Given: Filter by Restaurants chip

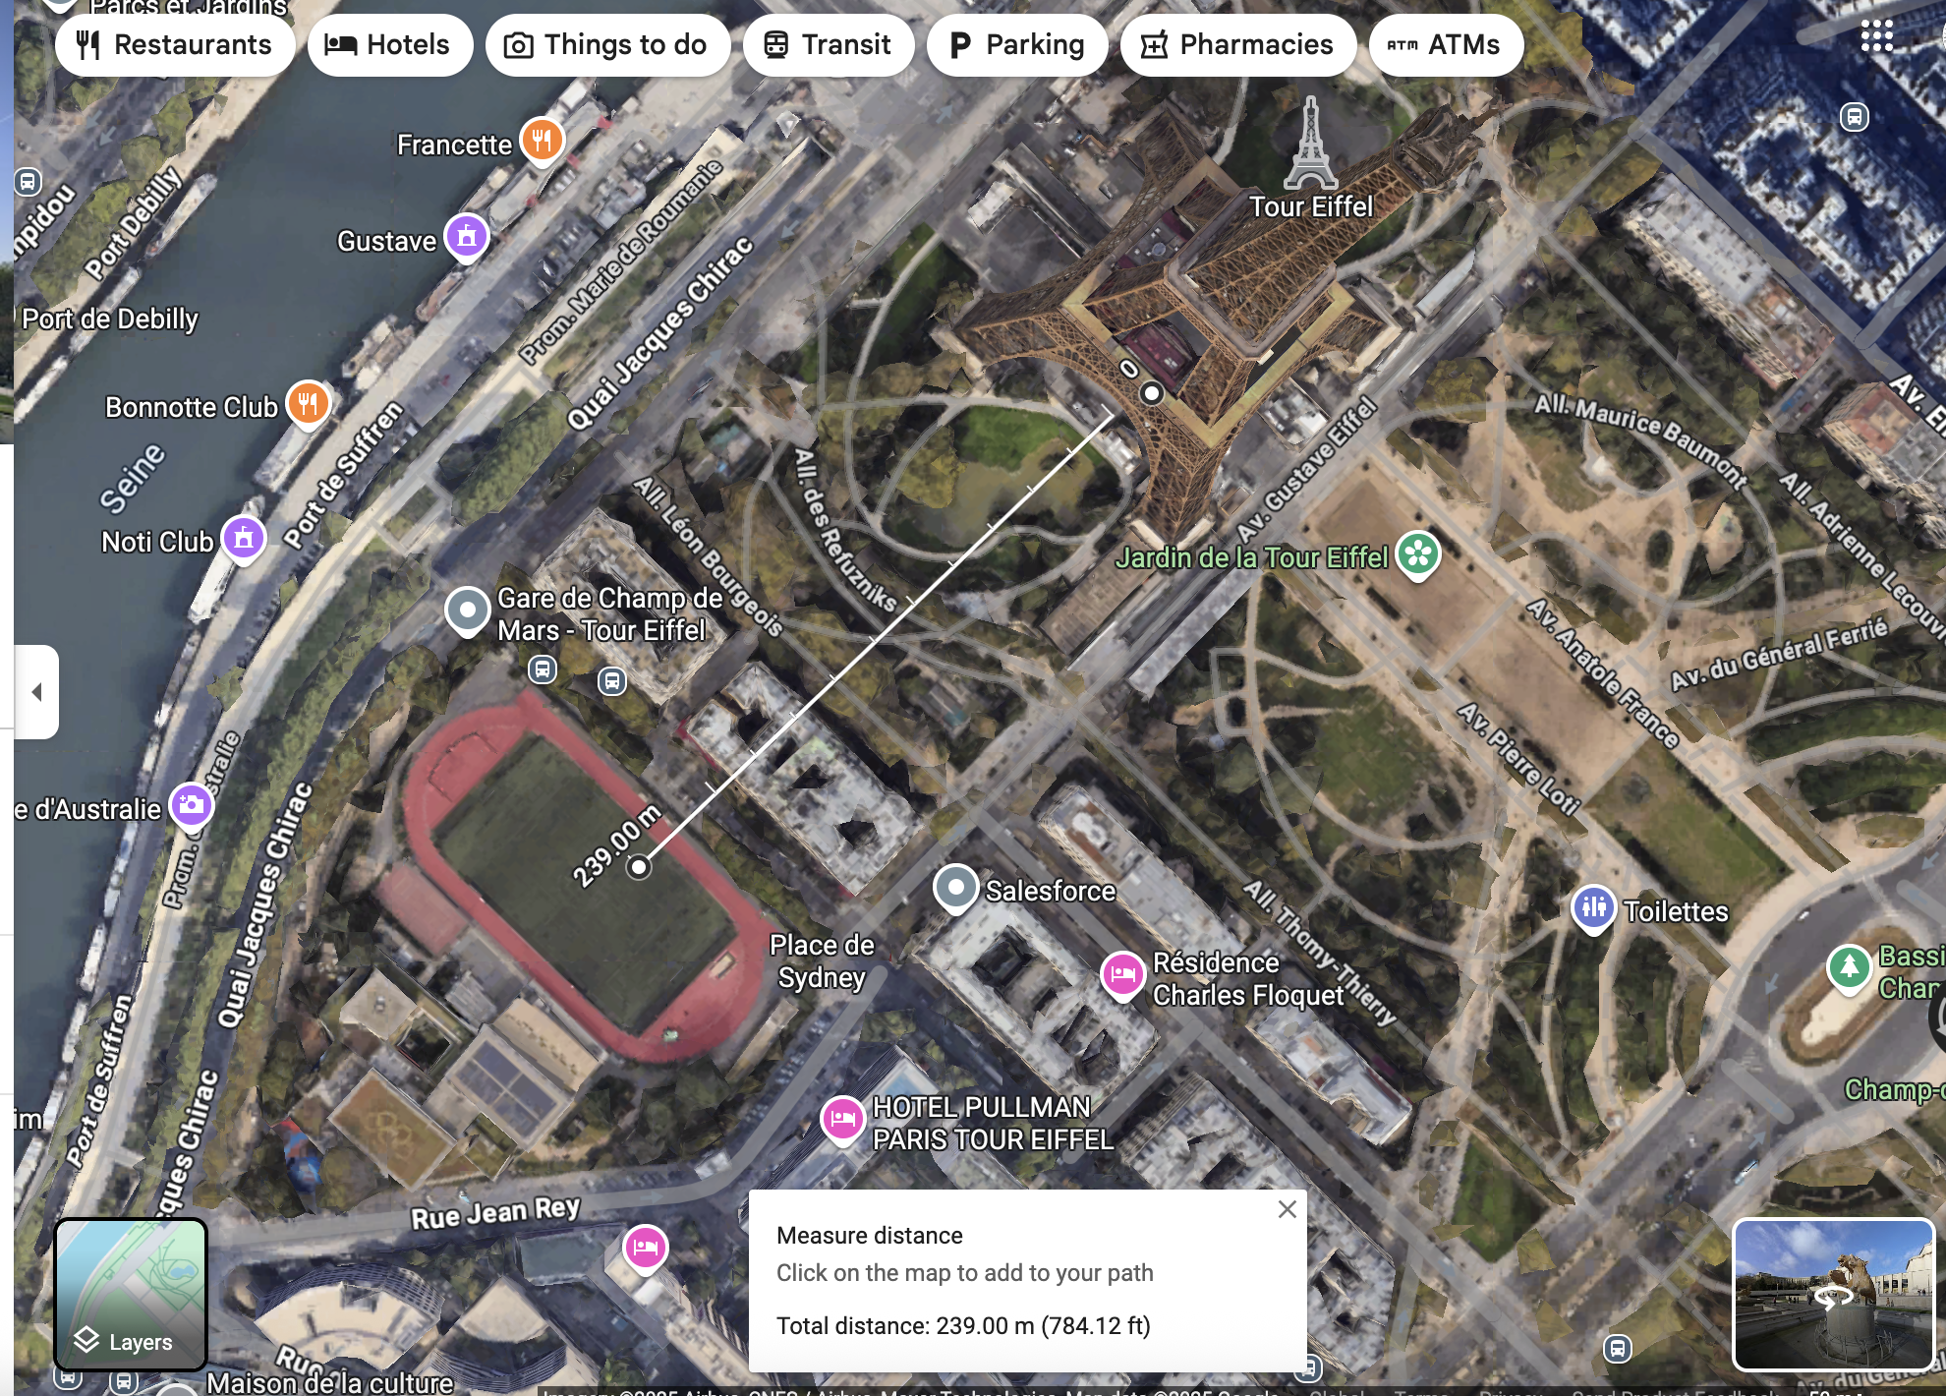Looking at the screenshot, I should tap(175, 45).
